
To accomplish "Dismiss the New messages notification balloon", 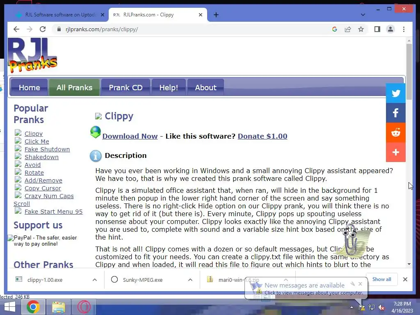I will click(x=360, y=284).
